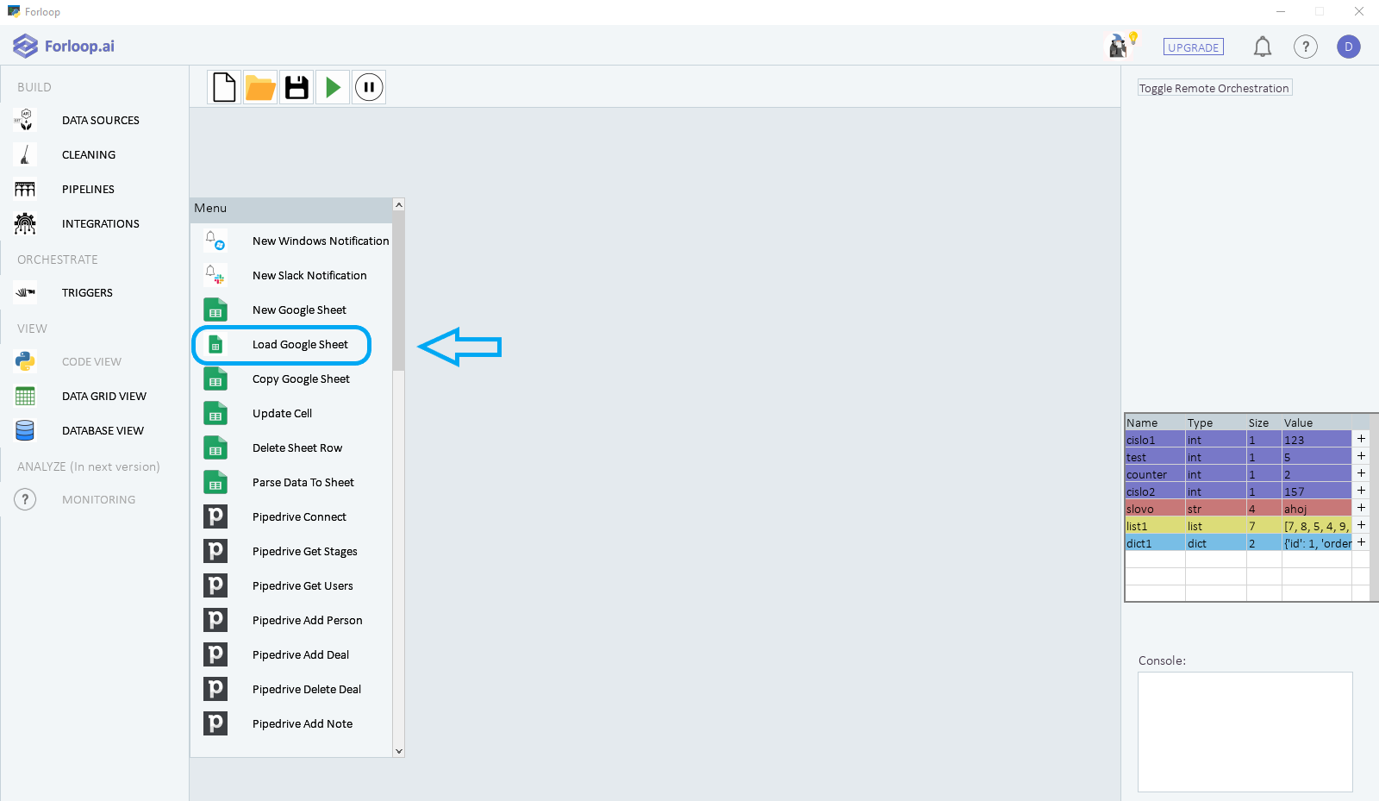This screenshot has width=1379, height=801.
Task: Click the Integrations gear icon
Action: [26, 223]
